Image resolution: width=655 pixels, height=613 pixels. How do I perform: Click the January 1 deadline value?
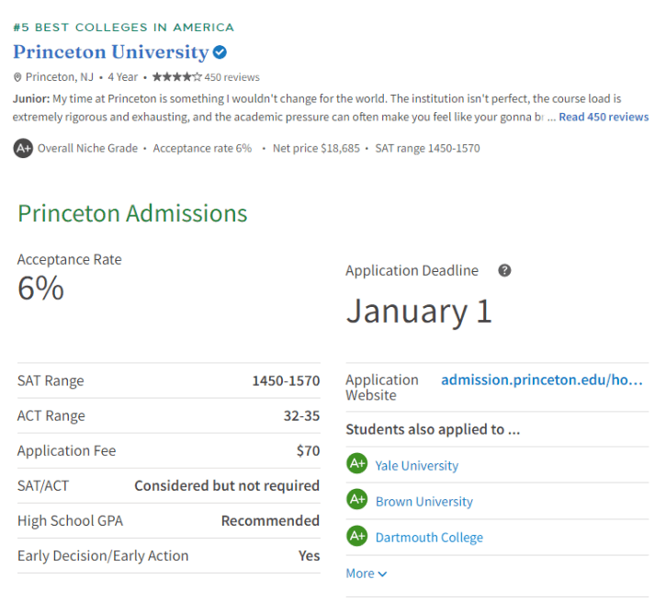[420, 312]
